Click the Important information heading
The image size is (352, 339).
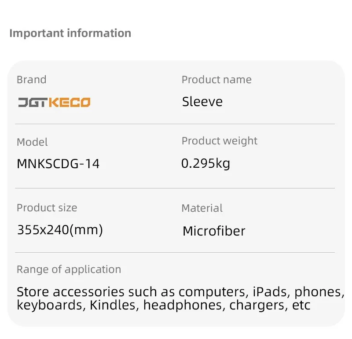[x=70, y=33]
